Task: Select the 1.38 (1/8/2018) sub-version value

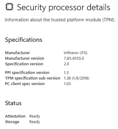Action: coord(76,78)
